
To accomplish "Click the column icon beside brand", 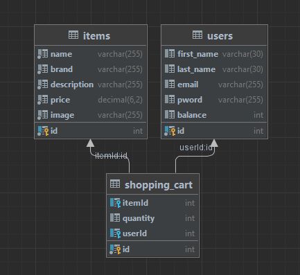I will coord(43,69).
